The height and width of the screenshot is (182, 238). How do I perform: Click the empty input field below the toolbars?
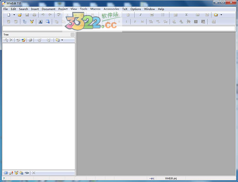[x=119, y=29]
